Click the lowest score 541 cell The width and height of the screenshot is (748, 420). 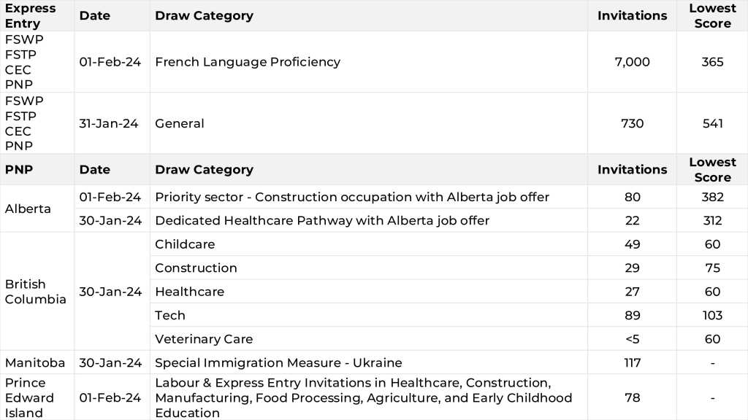[712, 123]
